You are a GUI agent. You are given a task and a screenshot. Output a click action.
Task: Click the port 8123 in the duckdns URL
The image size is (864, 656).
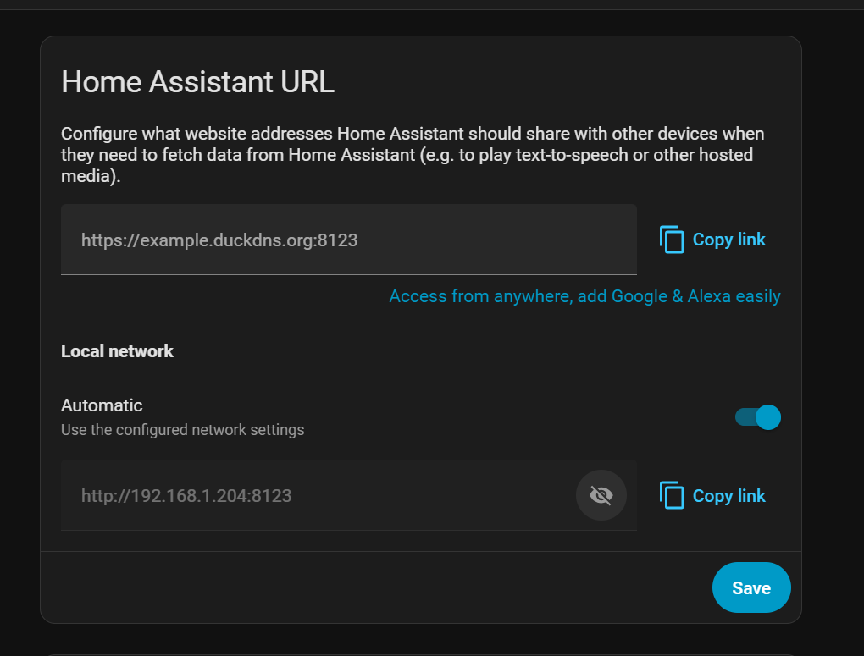coord(339,240)
